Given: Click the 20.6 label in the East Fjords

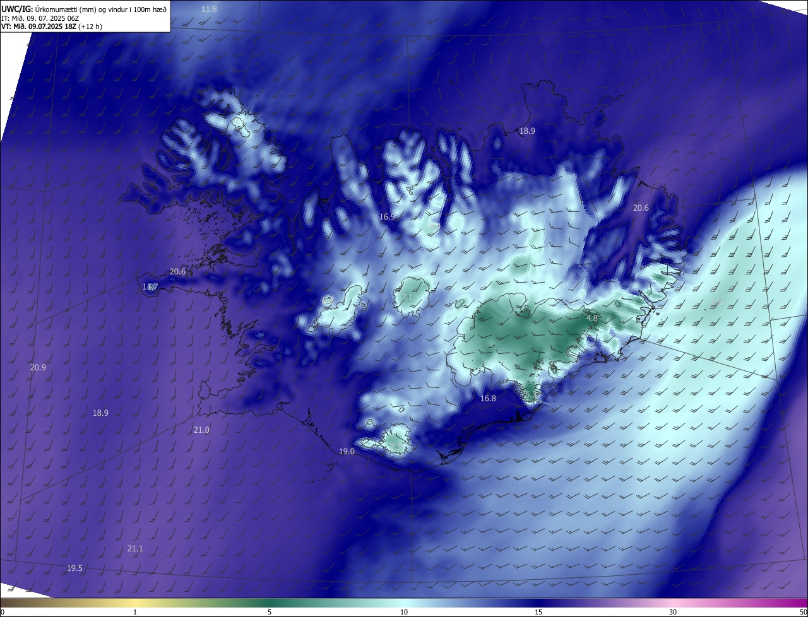Looking at the screenshot, I should pos(641,208).
